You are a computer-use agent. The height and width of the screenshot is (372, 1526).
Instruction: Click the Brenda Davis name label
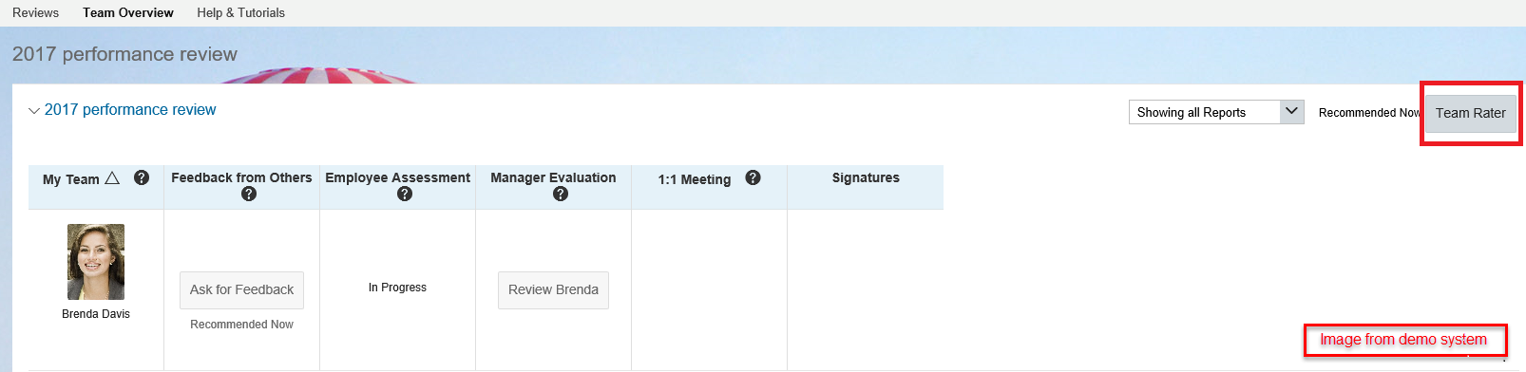(96, 314)
